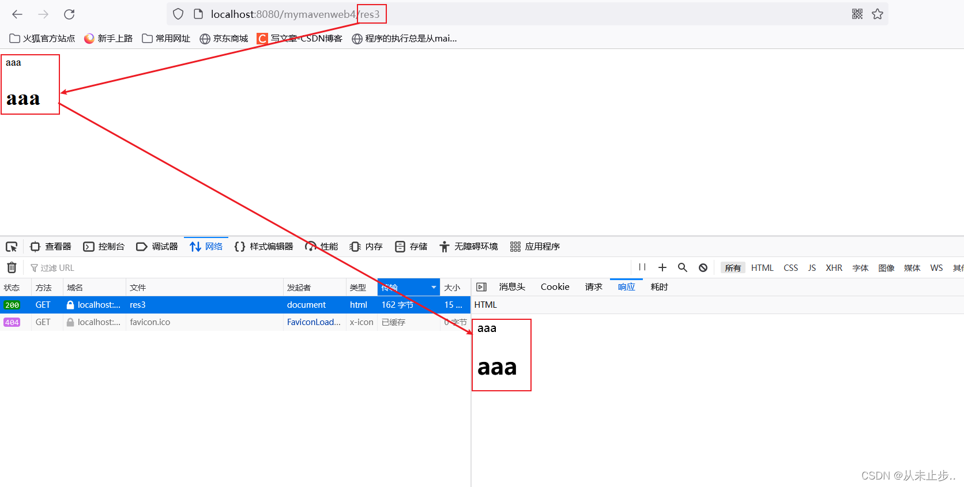Sort by 类型 column header

pyautogui.click(x=361, y=288)
